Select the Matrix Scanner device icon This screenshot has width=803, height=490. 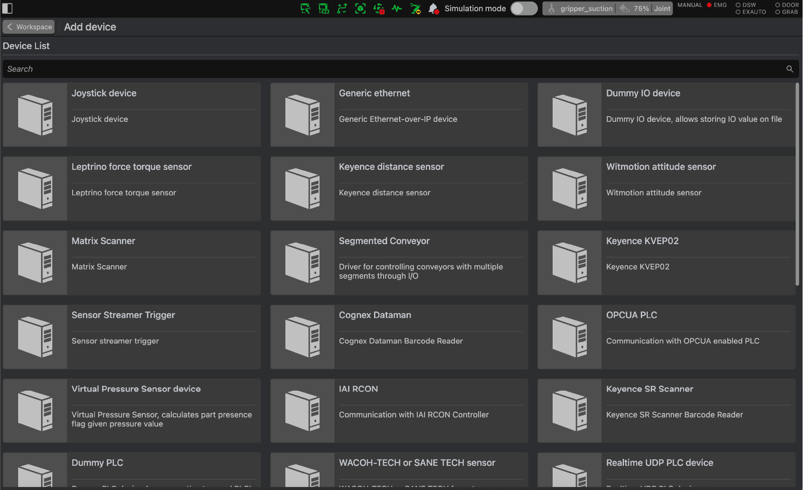click(35, 263)
